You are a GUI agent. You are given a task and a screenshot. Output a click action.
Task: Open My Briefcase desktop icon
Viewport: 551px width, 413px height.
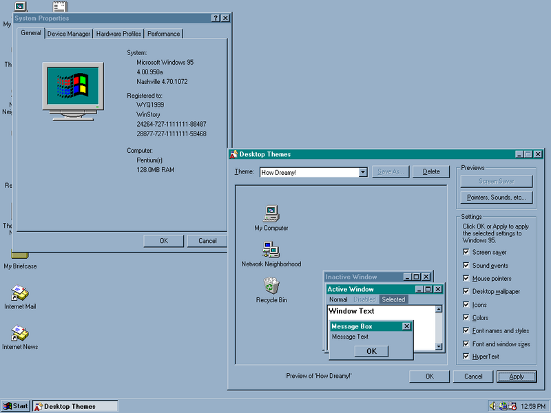[x=20, y=255]
